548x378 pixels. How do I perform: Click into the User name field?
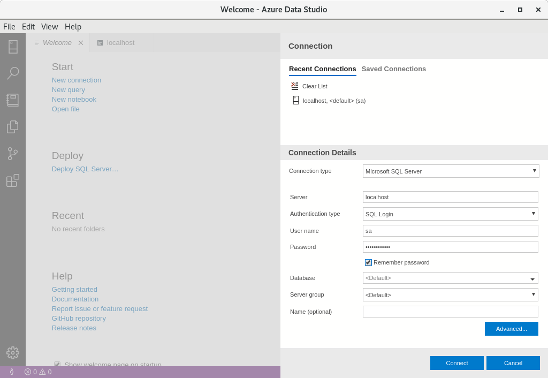(451, 231)
